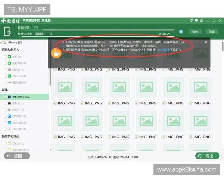
Task: Click the 媒体 section header
Action: click(x=4, y=90)
